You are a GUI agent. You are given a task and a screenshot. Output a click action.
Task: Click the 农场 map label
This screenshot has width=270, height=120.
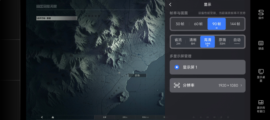[x=138, y=75]
